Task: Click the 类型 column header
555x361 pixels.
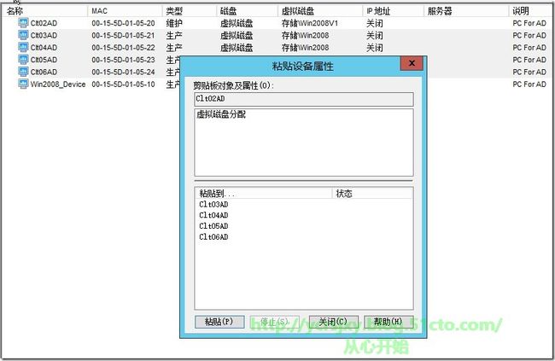Action: pos(188,11)
